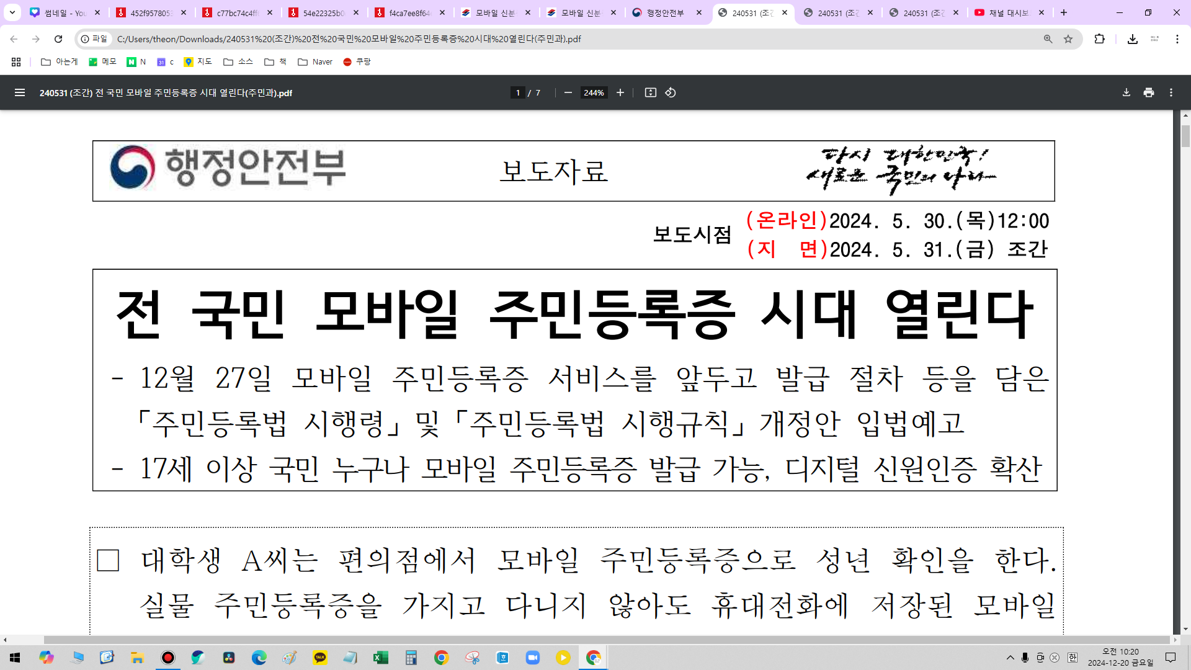Click the vertical scrollbar thumb
1191x670 pixels.
(x=1185, y=135)
